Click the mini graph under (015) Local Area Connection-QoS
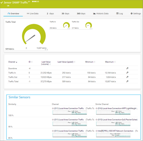This screenshot has height=141, width=143. (113, 124)
